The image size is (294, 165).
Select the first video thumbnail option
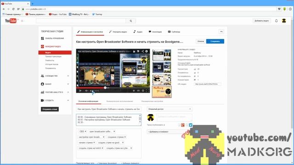point(162,55)
